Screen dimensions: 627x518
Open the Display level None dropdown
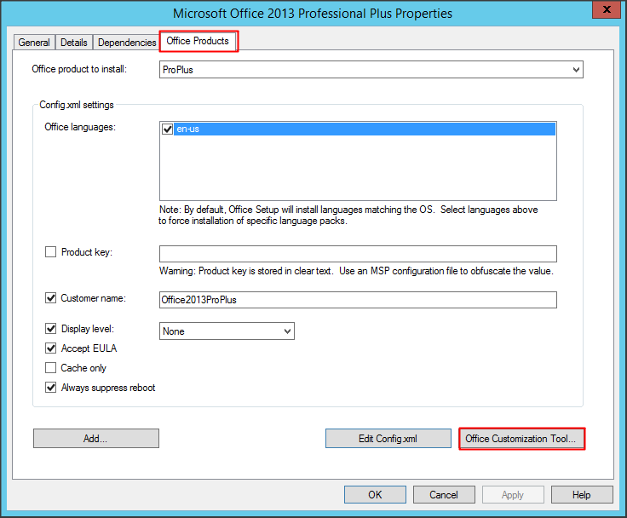tap(227, 331)
